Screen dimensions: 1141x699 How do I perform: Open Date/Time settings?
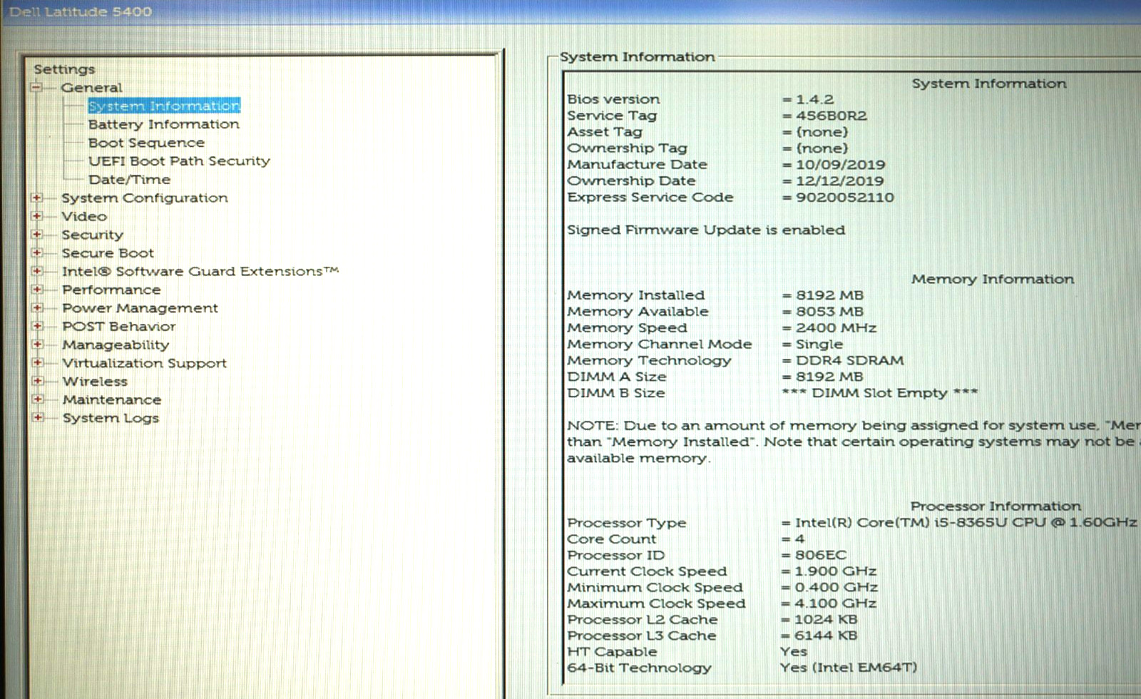pos(129,180)
